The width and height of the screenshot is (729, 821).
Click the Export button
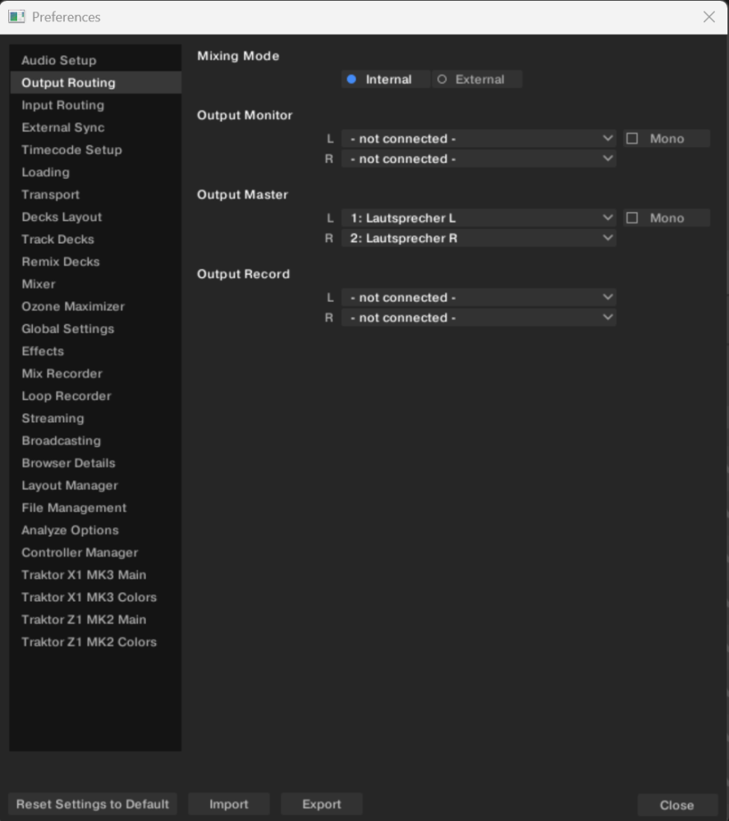pos(322,804)
